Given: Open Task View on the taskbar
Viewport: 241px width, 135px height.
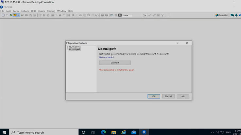Looking at the screenshot, I should [x=93, y=132].
